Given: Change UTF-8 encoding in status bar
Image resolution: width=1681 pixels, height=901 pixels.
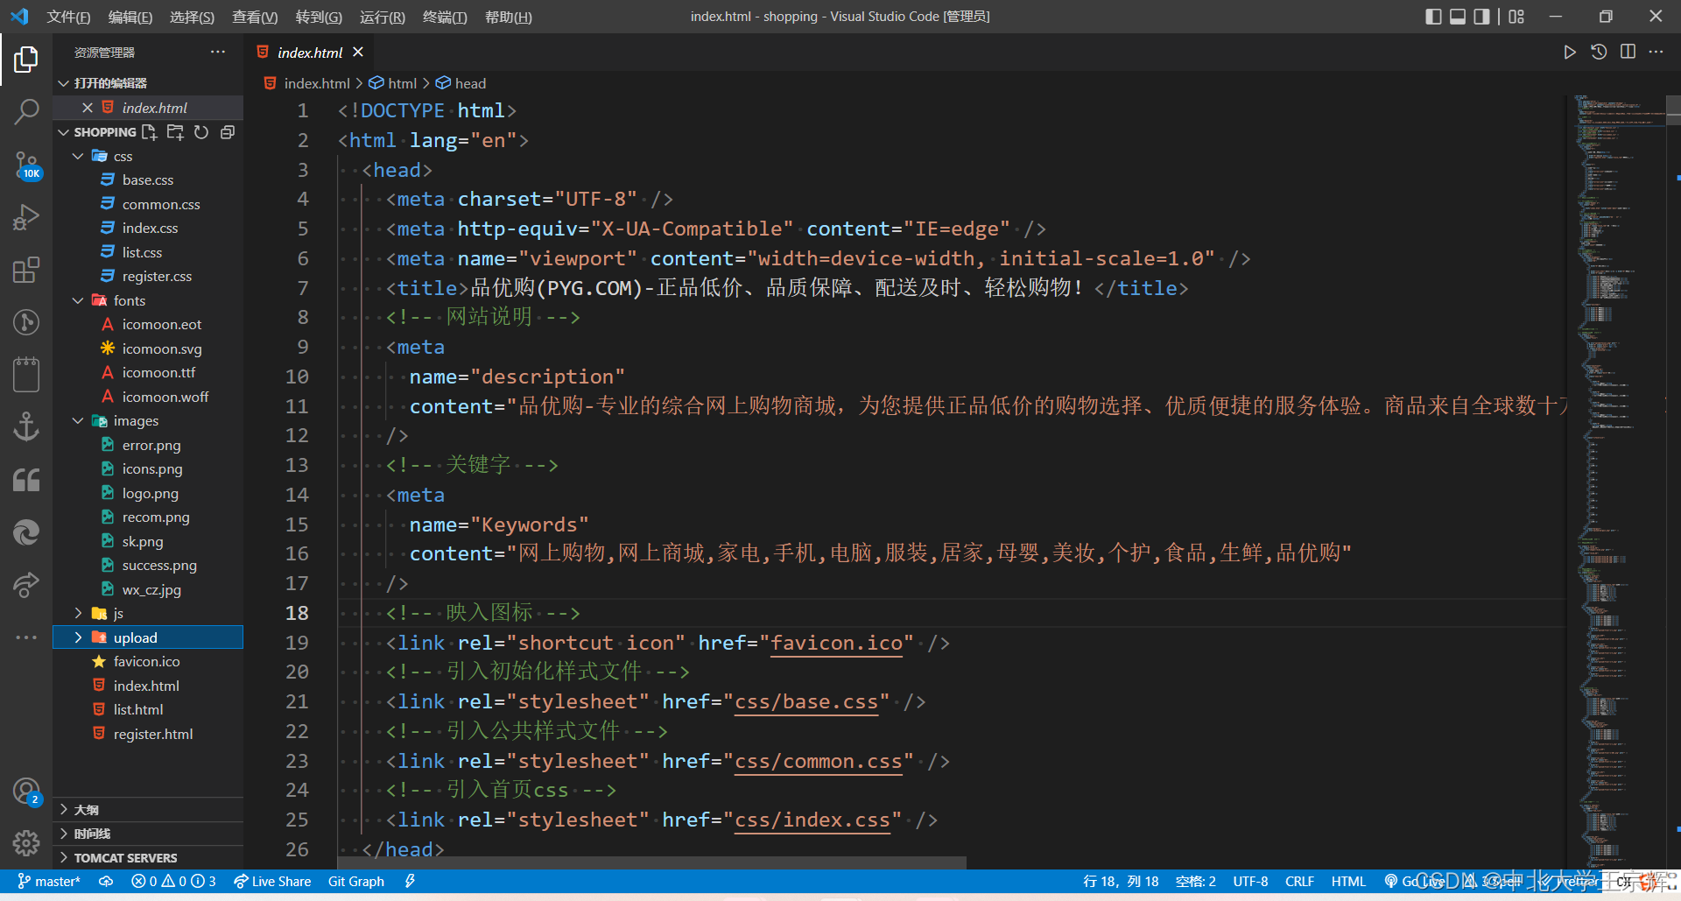Looking at the screenshot, I should [x=1250, y=881].
